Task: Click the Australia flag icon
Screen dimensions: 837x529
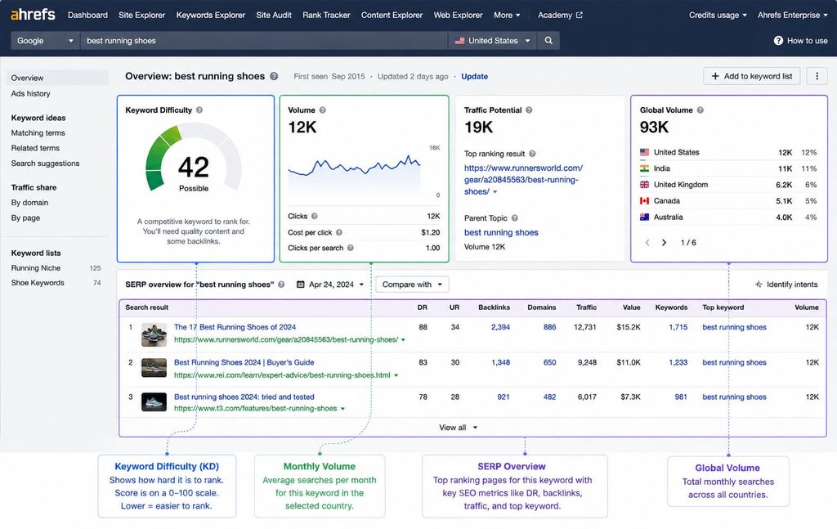Action: pos(644,217)
